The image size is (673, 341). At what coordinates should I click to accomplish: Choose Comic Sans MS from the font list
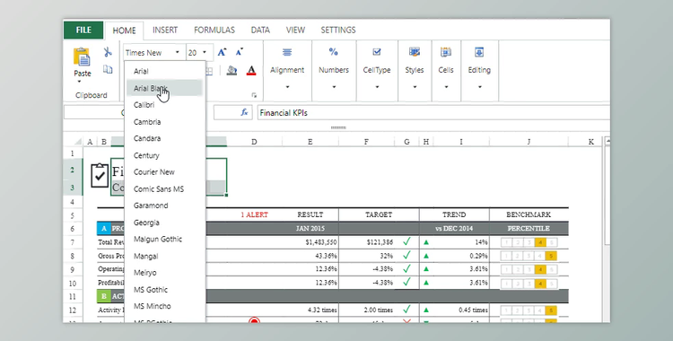coord(164,189)
